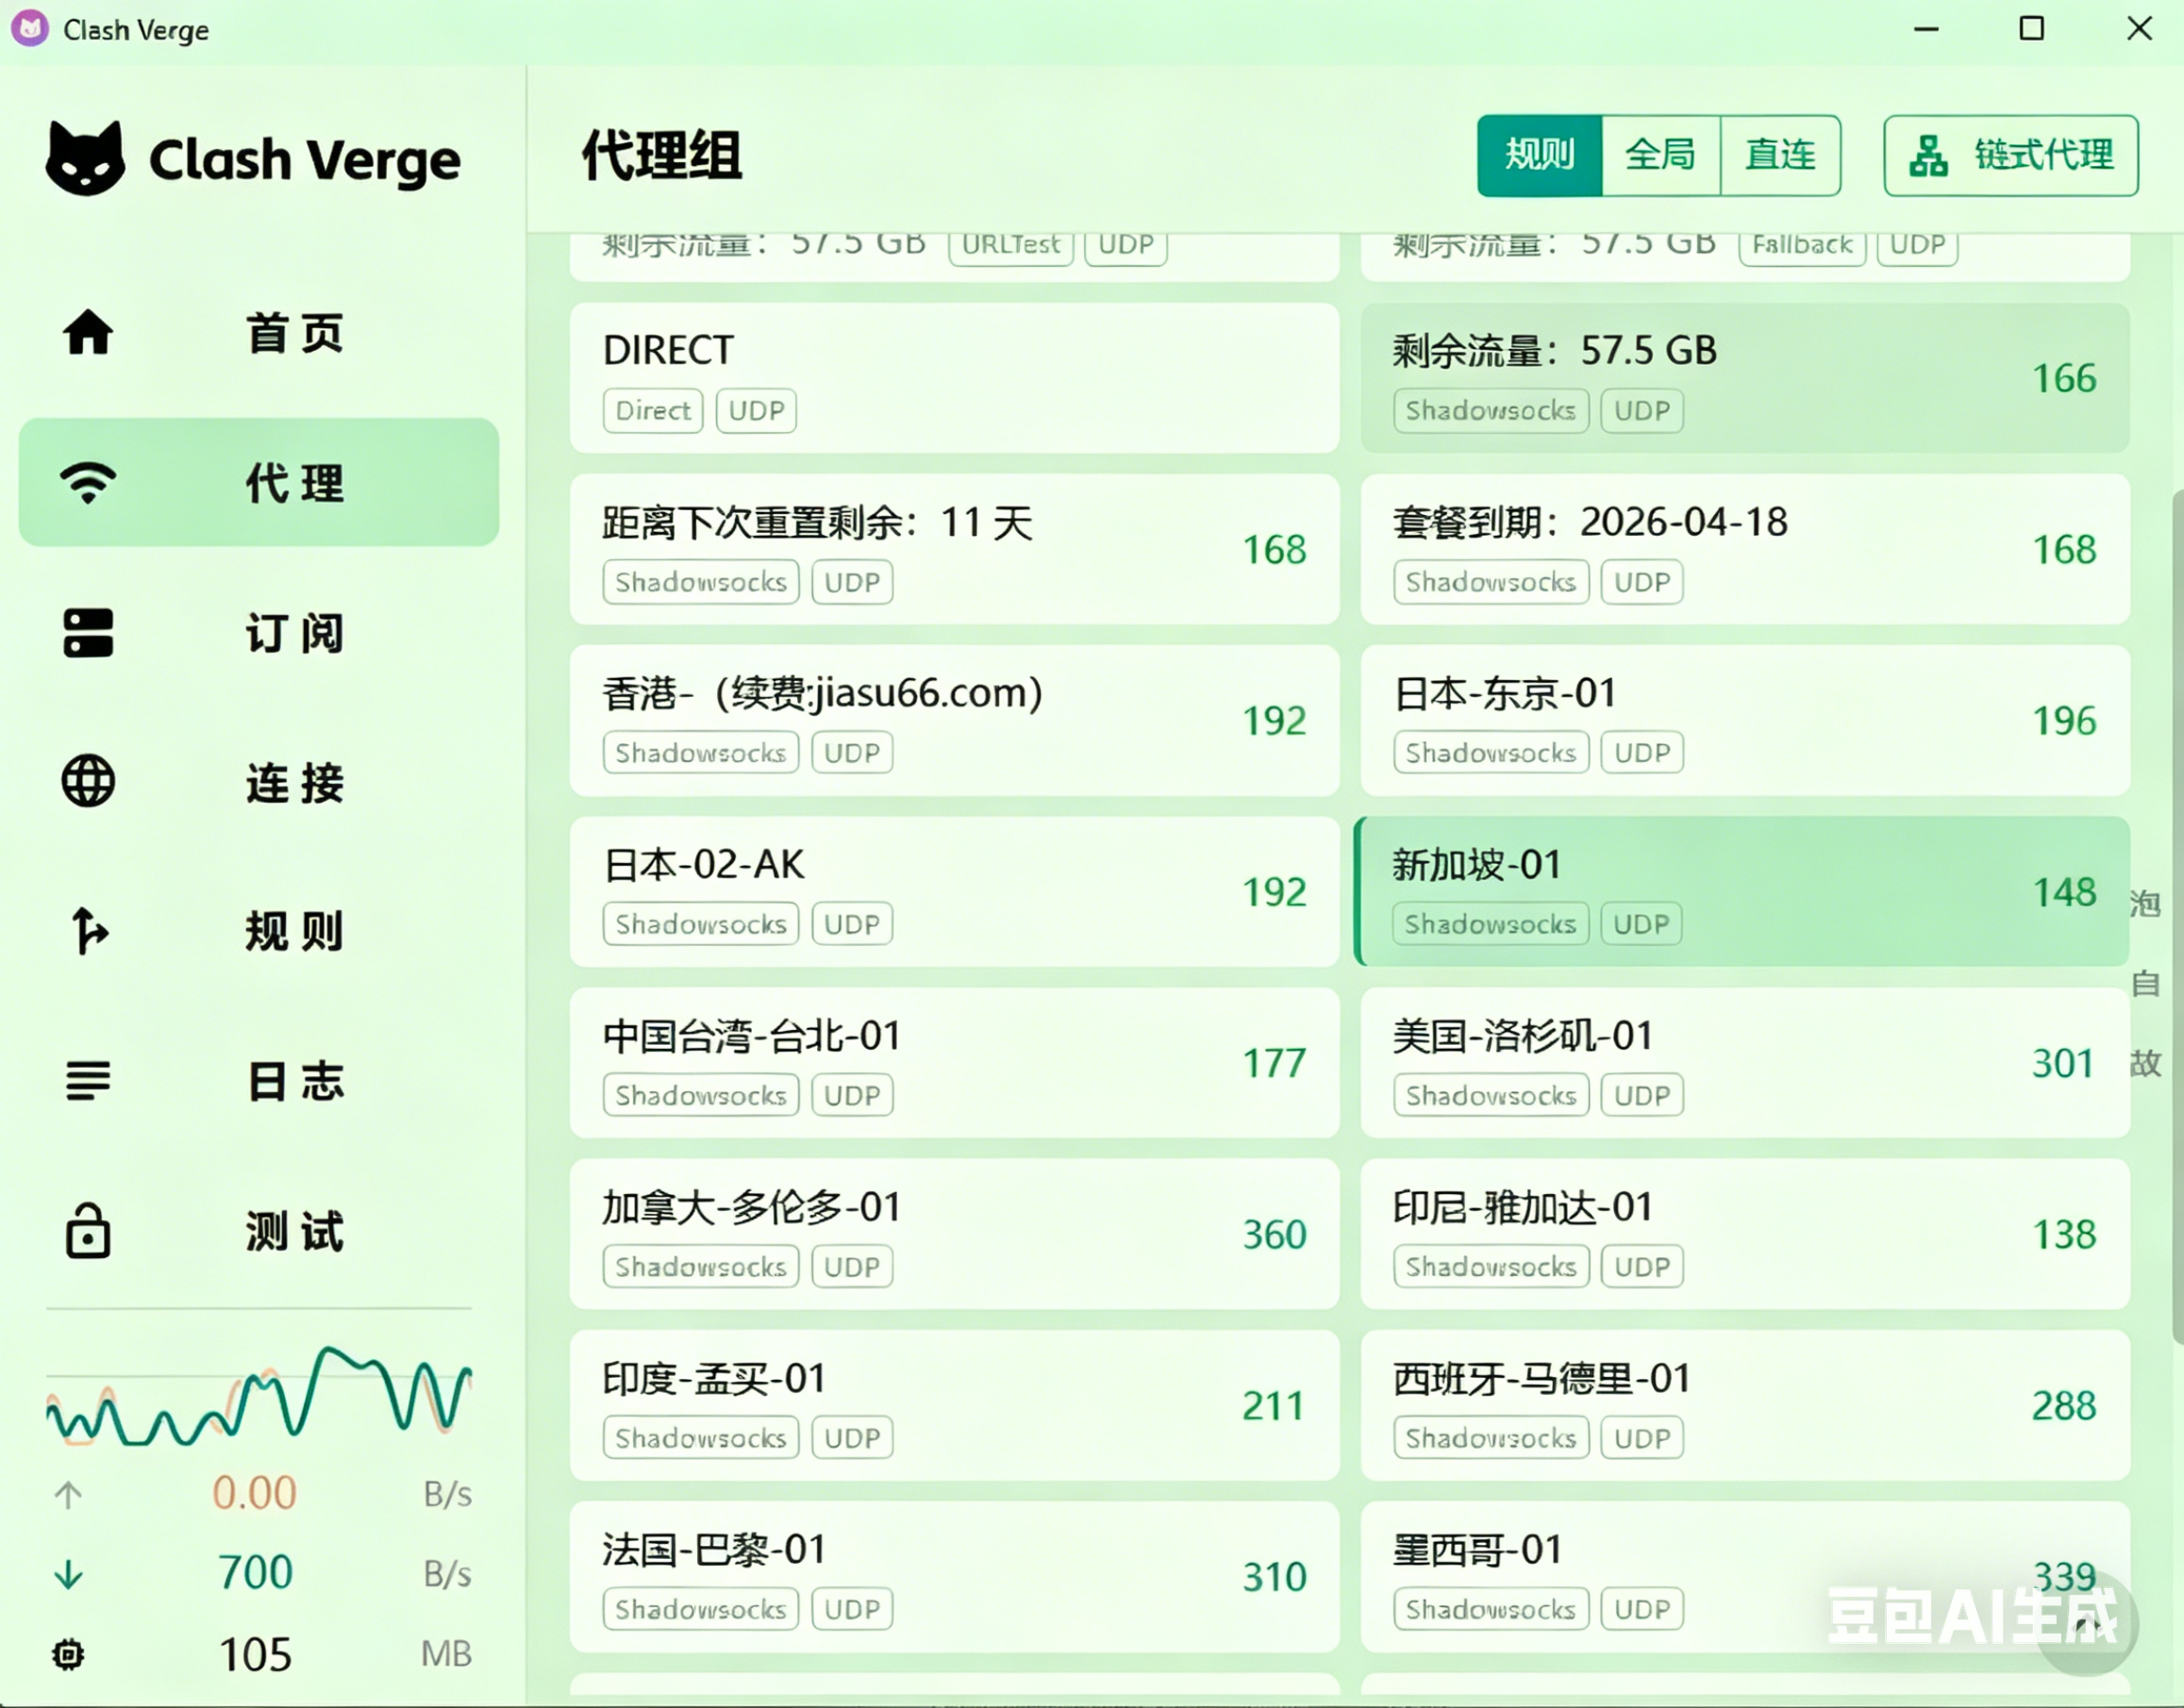Click the subscription server icon
The width and height of the screenshot is (2184, 1708).
tap(88, 633)
